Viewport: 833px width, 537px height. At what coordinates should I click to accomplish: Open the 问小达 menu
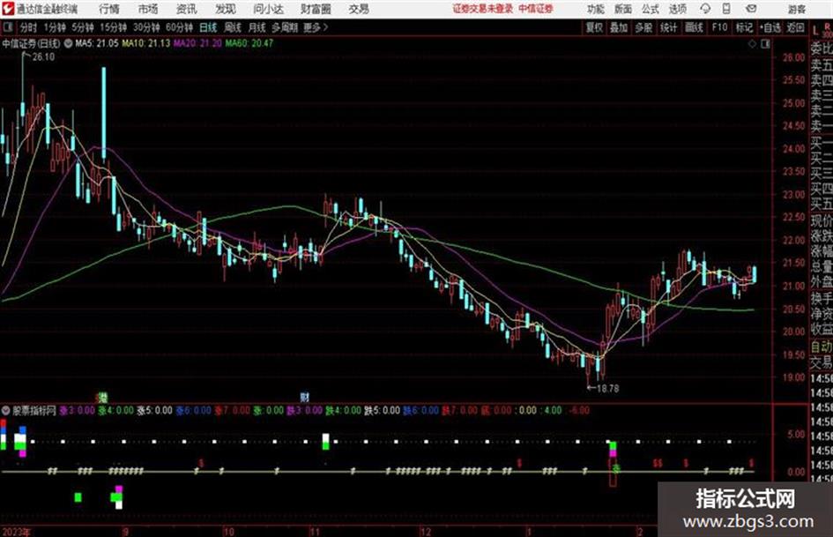click(268, 9)
